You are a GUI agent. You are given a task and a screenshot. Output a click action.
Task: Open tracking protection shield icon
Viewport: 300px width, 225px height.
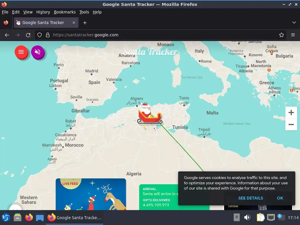tap(40, 35)
